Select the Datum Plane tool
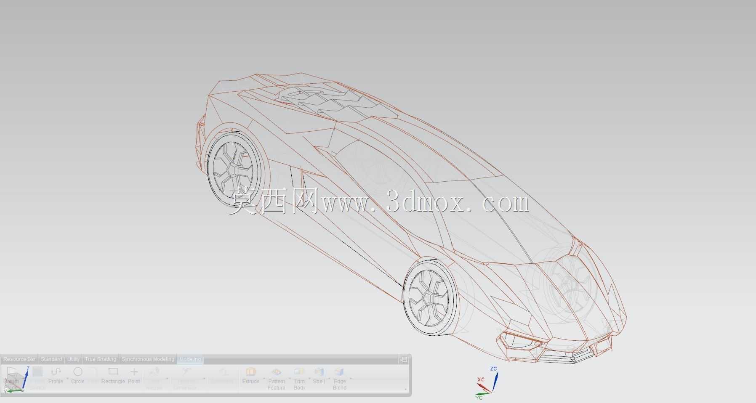The height and width of the screenshot is (403, 756). 11,378
